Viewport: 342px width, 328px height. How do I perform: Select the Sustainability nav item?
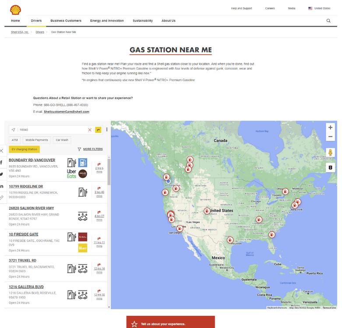coord(143,21)
